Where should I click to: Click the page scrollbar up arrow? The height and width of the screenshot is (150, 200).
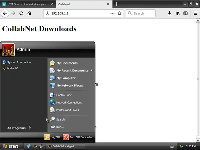pyautogui.click(x=198, y=20)
